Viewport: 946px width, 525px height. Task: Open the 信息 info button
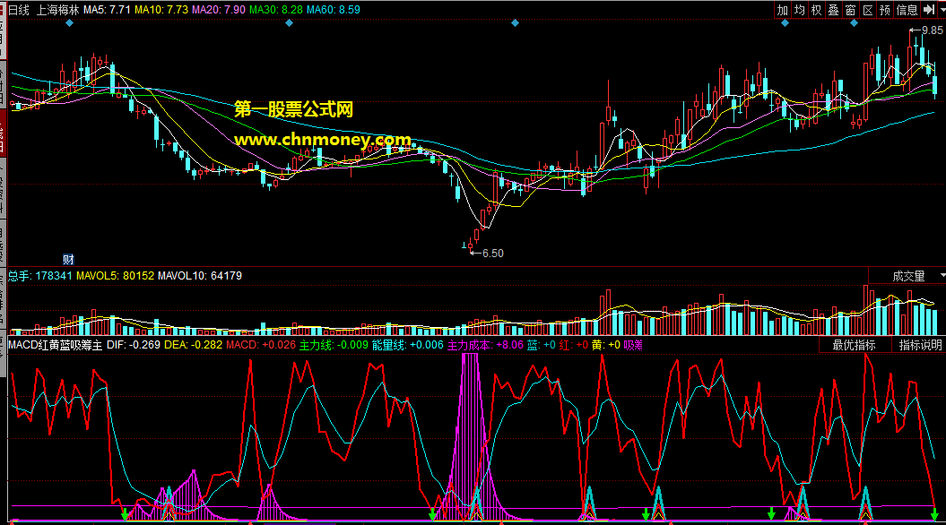tap(907, 10)
